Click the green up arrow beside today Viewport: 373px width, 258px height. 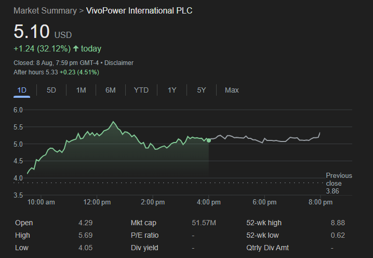coord(76,48)
